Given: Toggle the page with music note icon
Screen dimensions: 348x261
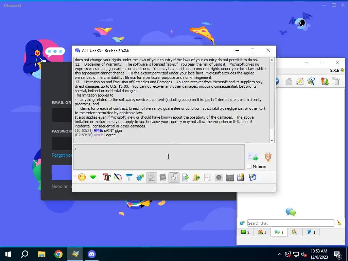Looking at the screenshot, I should pos(174,177).
